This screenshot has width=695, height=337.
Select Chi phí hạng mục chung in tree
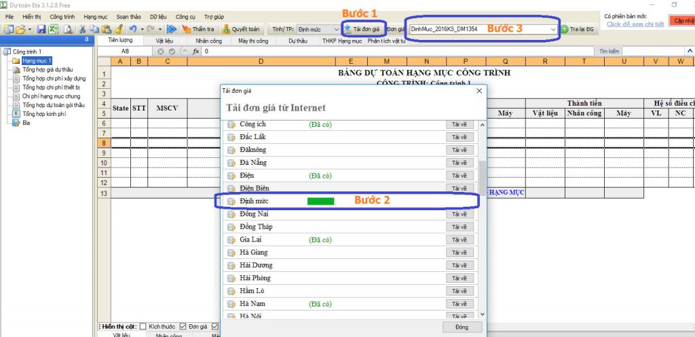(51, 96)
